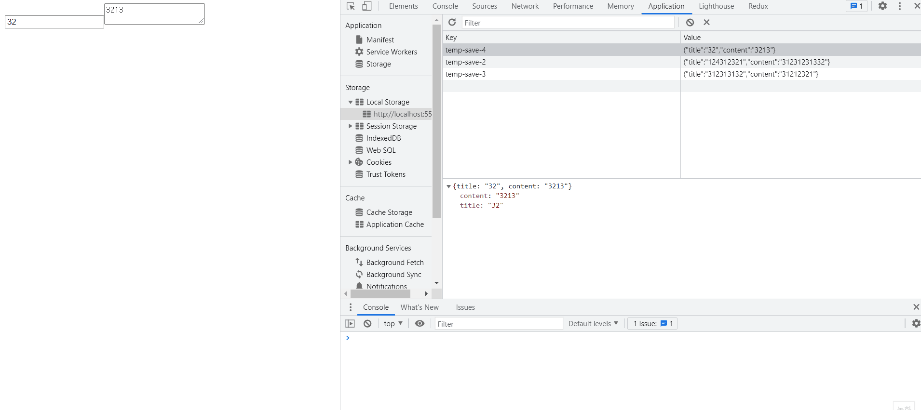The width and height of the screenshot is (921, 410).
Task: Click the Key column header
Action: point(561,38)
